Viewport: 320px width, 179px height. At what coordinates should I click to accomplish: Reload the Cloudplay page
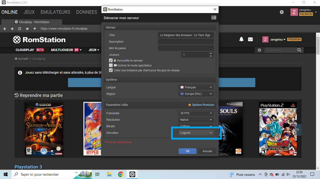pos(20,29)
